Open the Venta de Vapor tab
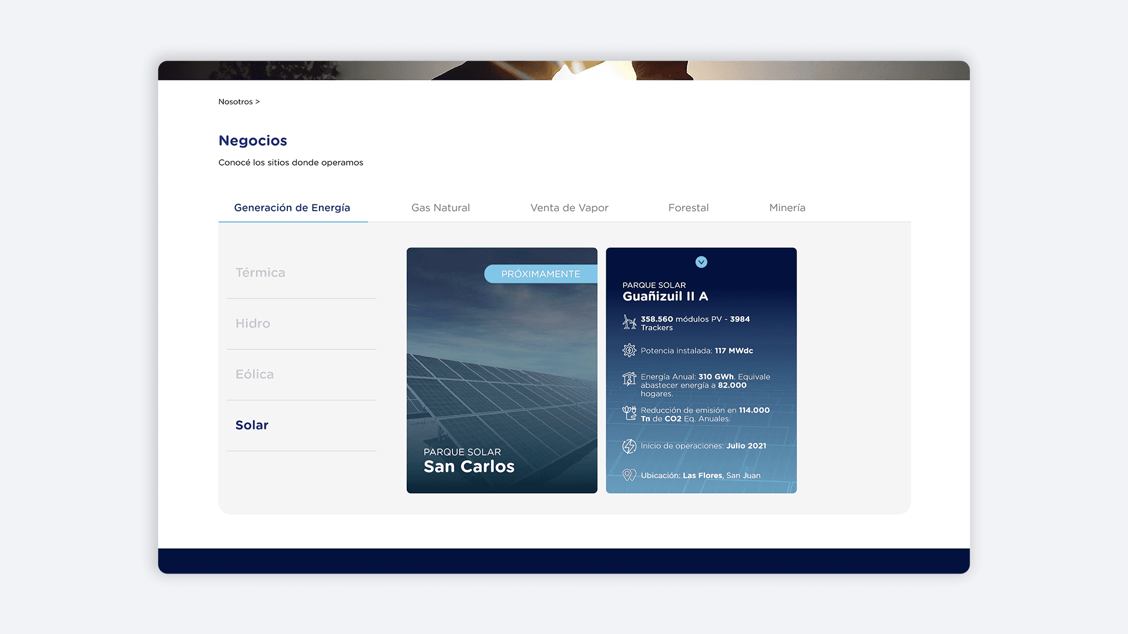1128x634 pixels. tap(569, 207)
